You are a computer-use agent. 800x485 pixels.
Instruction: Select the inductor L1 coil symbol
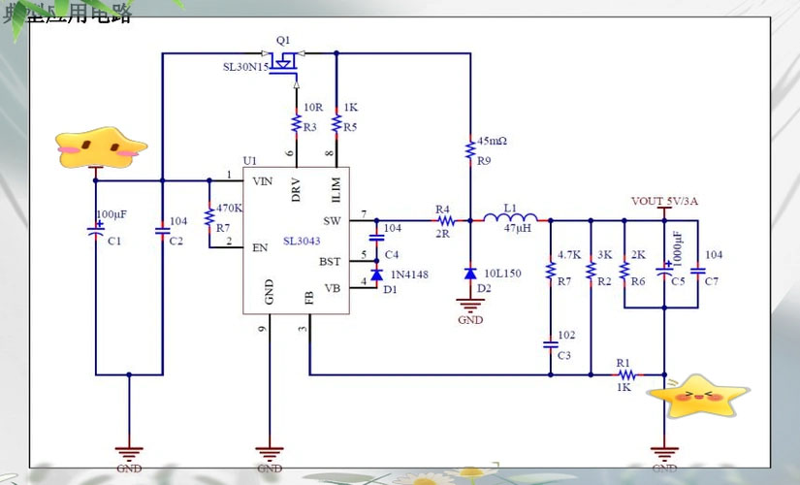[510, 218]
